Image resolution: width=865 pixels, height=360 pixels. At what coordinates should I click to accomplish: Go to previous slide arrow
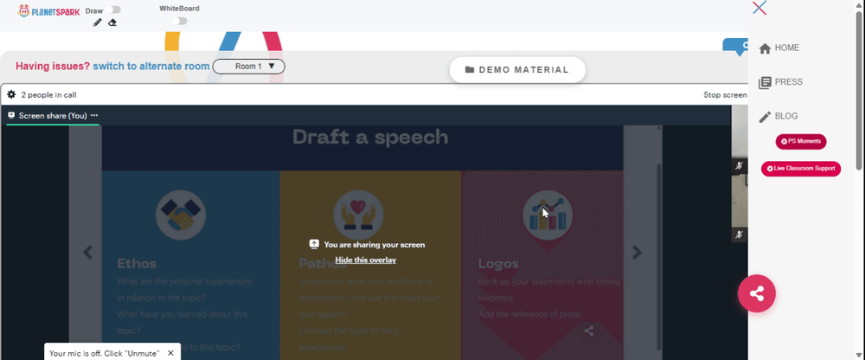click(87, 253)
